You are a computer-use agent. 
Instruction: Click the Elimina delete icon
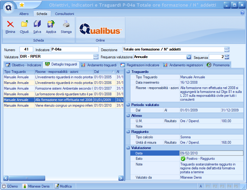(10, 25)
